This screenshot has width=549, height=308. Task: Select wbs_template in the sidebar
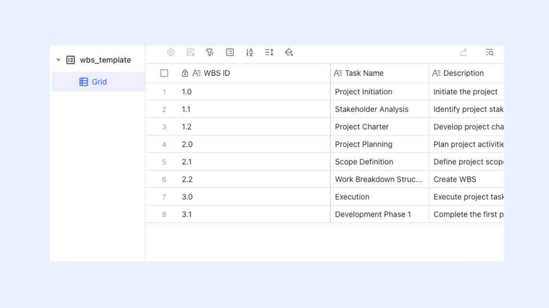pos(106,60)
